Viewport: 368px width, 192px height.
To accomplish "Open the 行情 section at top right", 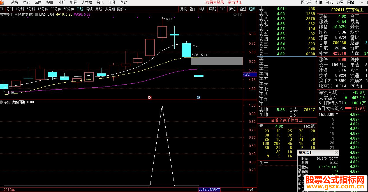I will (x=319, y=2).
